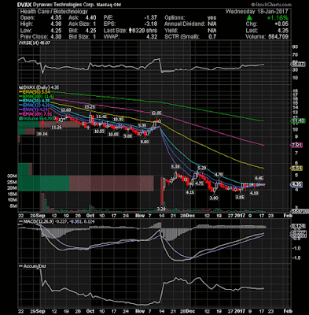Click the 2017 date axis label
This screenshot has height=315, width=309.
tap(240, 216)
